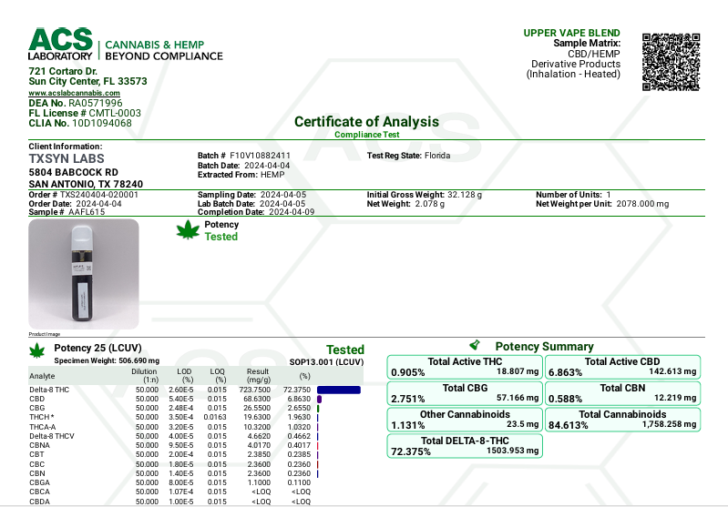Click the CBT analyte row
This screenshot has width=728, height=507.
(x=195, y=454)
